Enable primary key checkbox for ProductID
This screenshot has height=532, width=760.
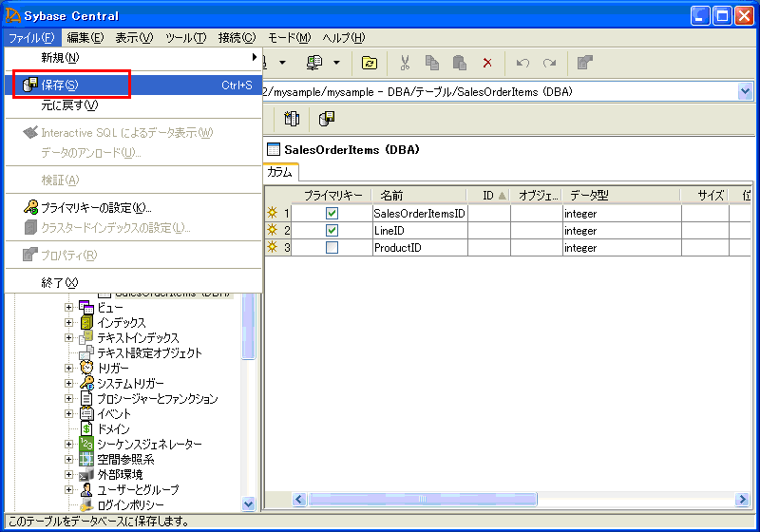click(x=332, y=248)
